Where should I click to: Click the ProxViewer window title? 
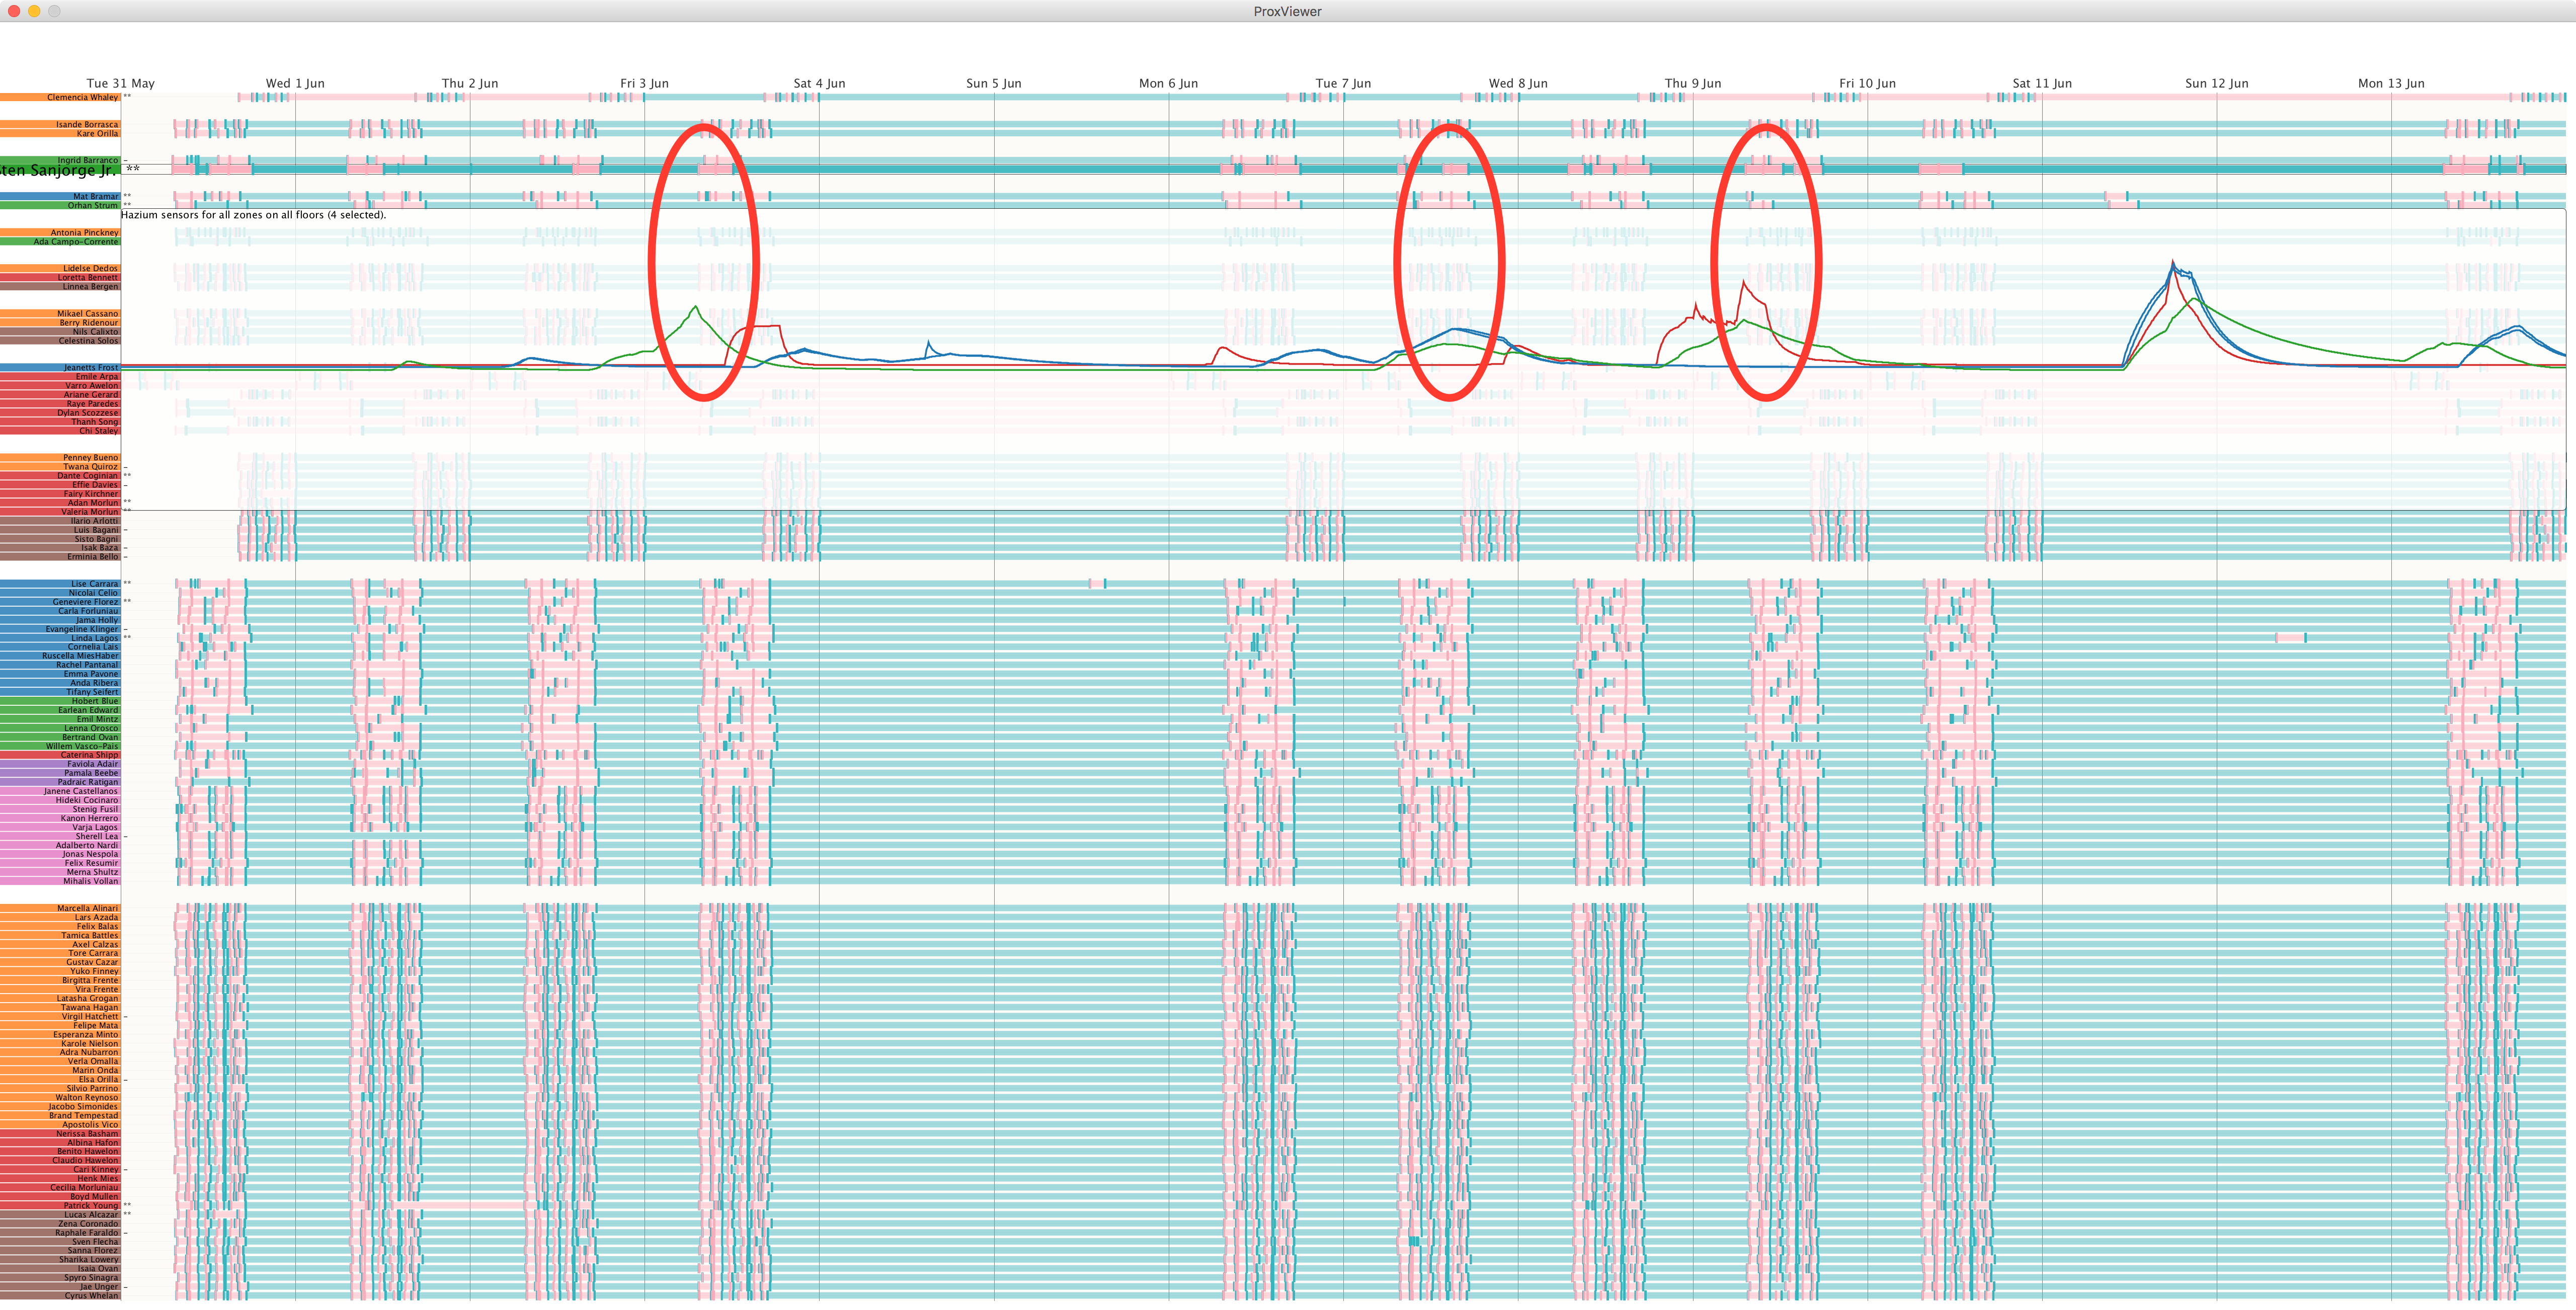coord(1287,11)
